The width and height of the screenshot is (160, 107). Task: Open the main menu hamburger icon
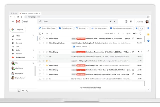tap(13, 22)
